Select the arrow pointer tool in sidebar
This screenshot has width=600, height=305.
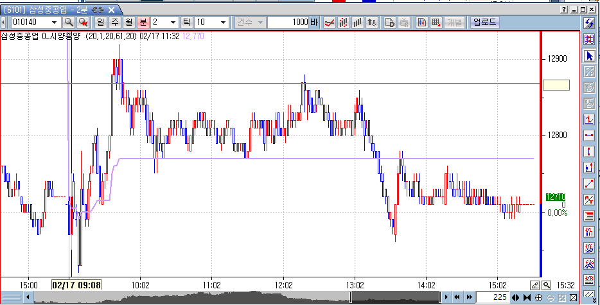click(589, 55)
